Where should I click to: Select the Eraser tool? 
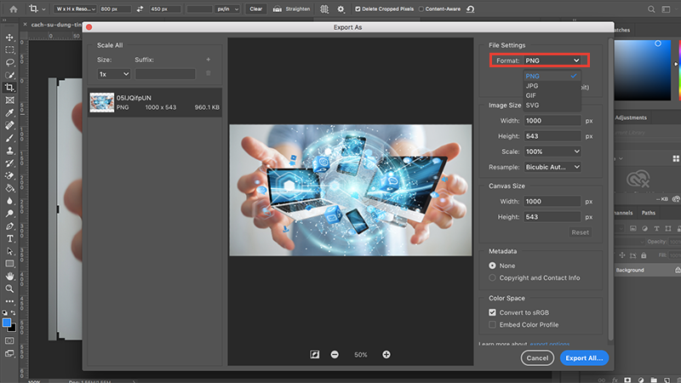9,176
